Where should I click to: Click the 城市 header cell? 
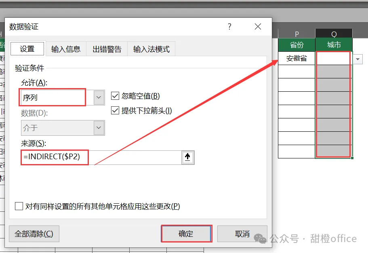[334, 45]
